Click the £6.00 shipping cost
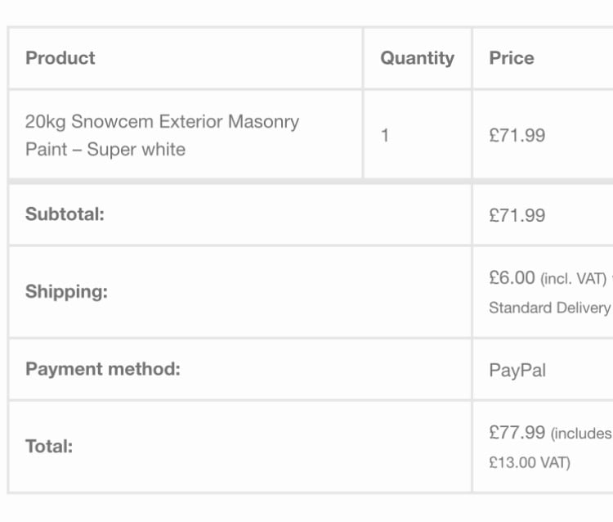The width and height of the screenshot is (613, 522). pos(512,277)
